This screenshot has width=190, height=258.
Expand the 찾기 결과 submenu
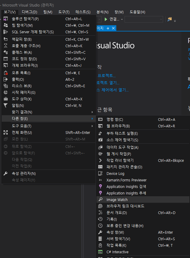click(x=92, y=112)
